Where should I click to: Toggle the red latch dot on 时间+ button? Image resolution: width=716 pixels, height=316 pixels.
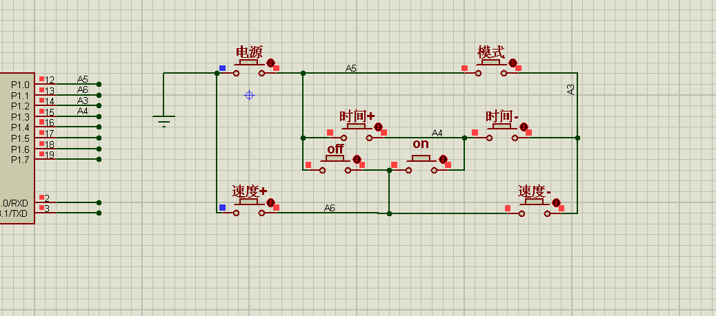pos(378,127)
